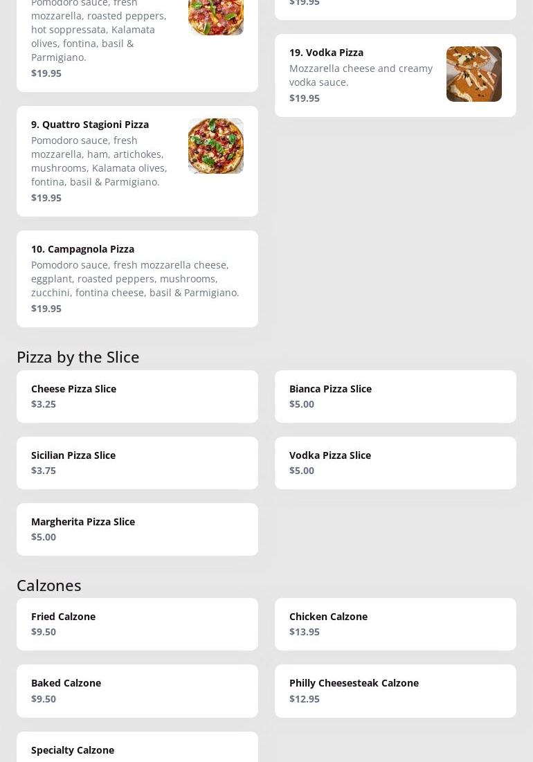Open the Baked Calzone item
Viewport: 533px width, 762px height.
pyautogui.click(x=137, y=690)
